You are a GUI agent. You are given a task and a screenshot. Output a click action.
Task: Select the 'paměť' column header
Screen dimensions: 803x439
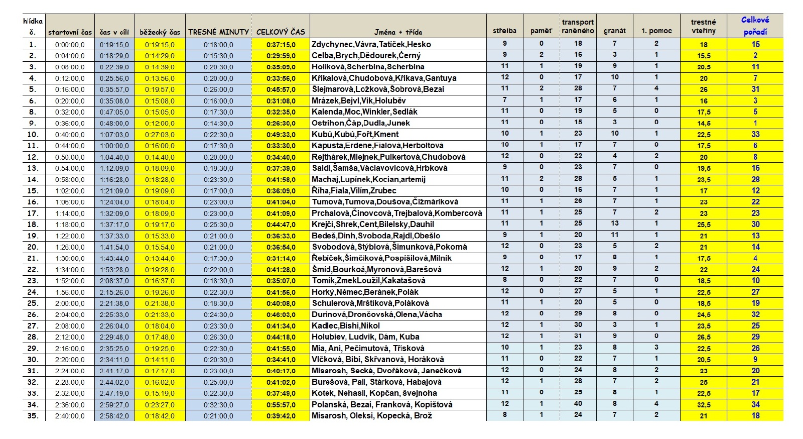pos(541,31)
